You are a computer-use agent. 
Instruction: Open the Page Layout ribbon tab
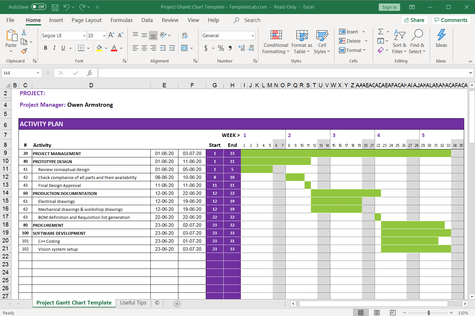86,20
